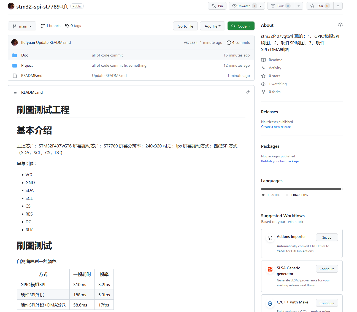The width and height of the screenshot is (357, 312).
Task: Open the Doc folder
Action: (x=25, y=55)
